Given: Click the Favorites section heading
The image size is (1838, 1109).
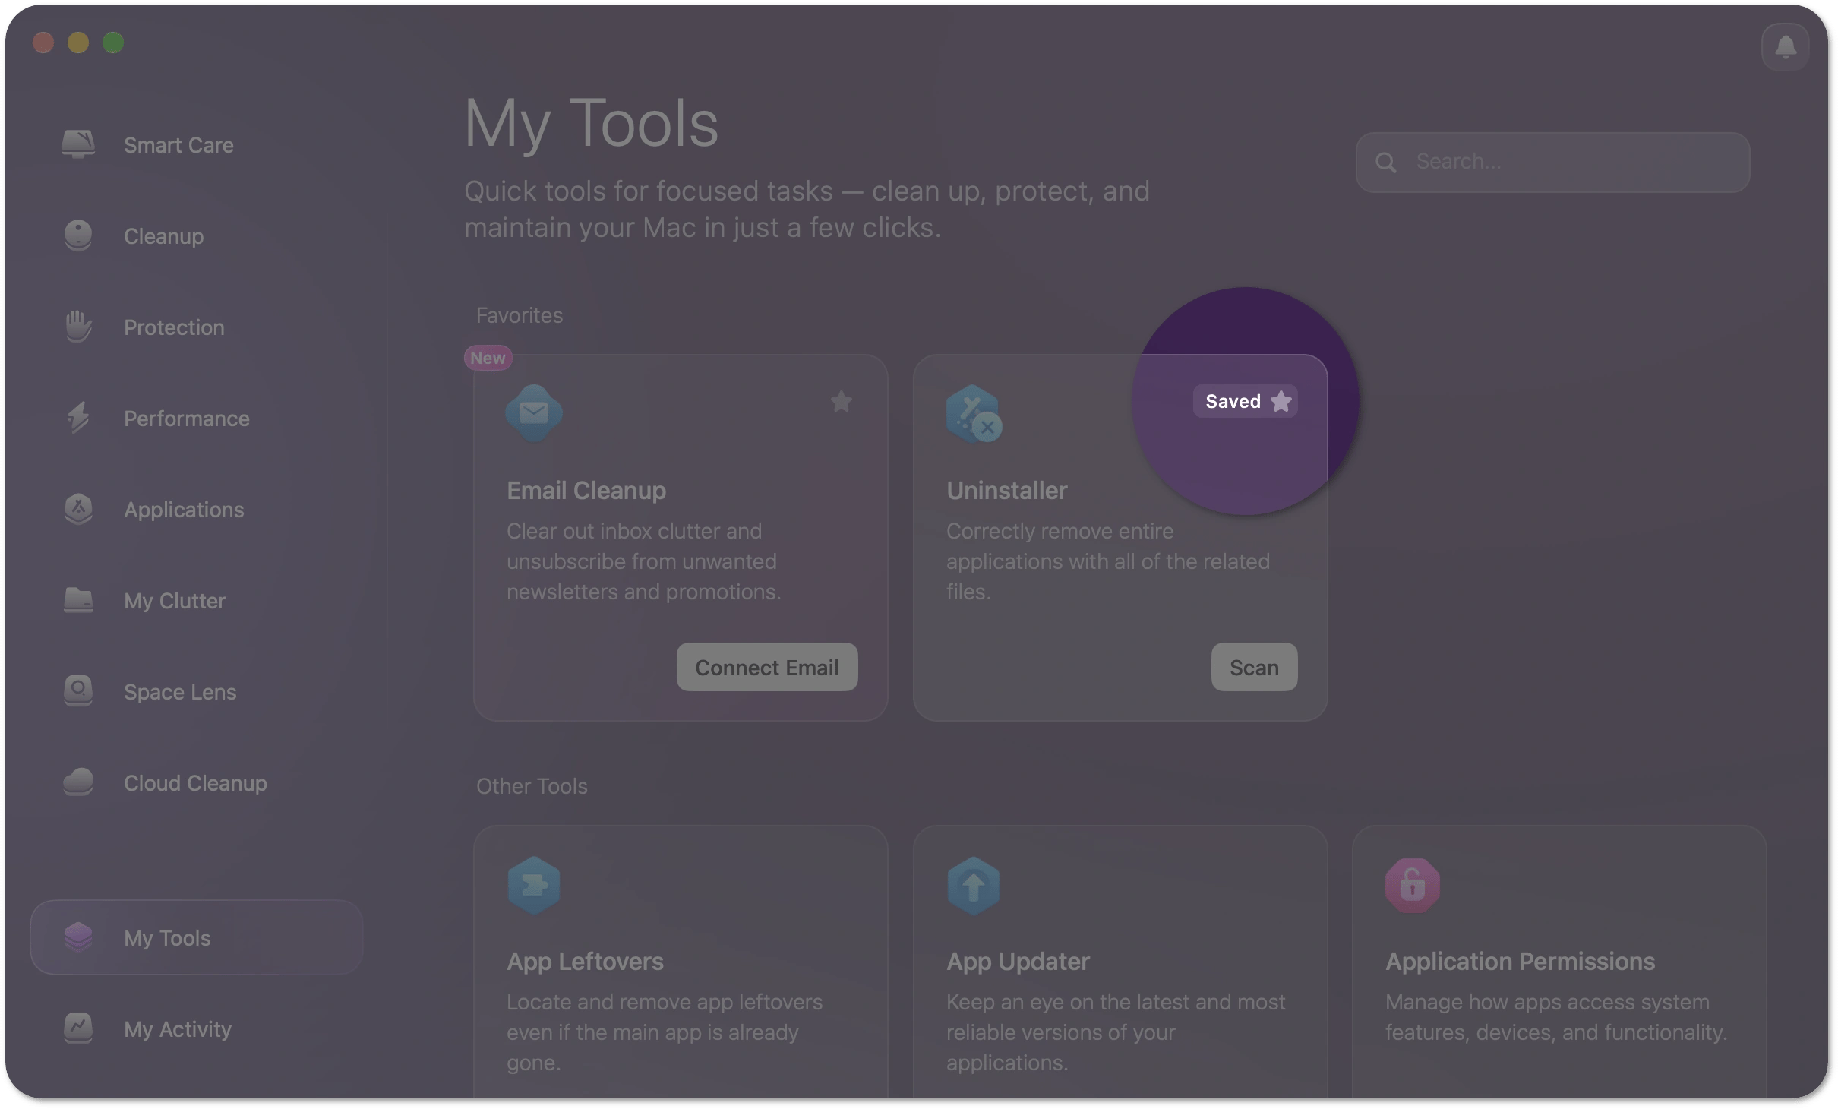Looking at the screenshot, I should (520, 315).
